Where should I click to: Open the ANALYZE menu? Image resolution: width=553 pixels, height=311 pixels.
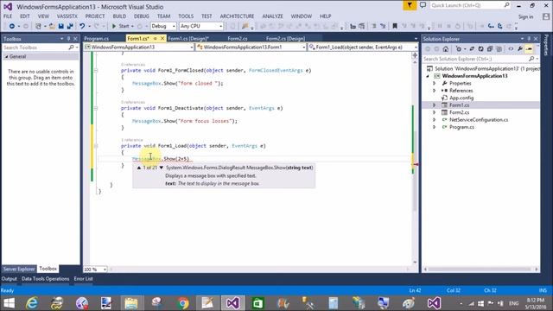click(x=272, y=16)
